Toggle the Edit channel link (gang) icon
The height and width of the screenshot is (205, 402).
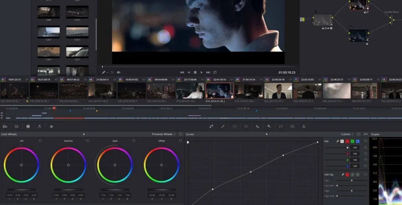point(338,141)
